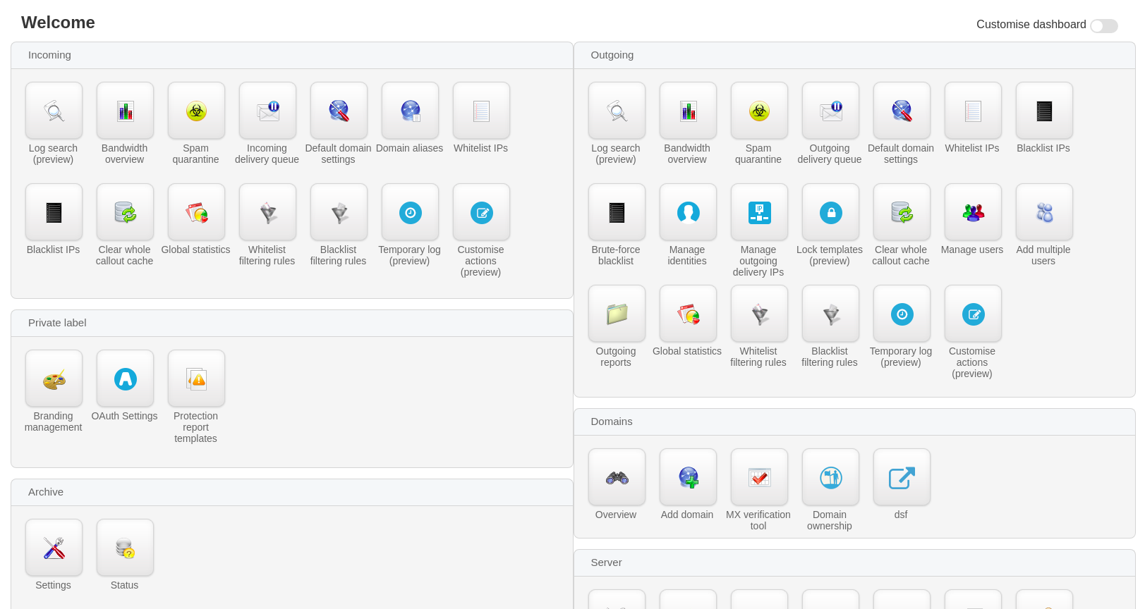Click the Outgoing panel header

[x=854, y=55]
